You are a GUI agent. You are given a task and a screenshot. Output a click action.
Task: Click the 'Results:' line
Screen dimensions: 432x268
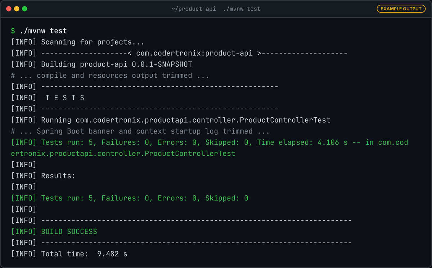pyautogui.click(x=43, y=176)
